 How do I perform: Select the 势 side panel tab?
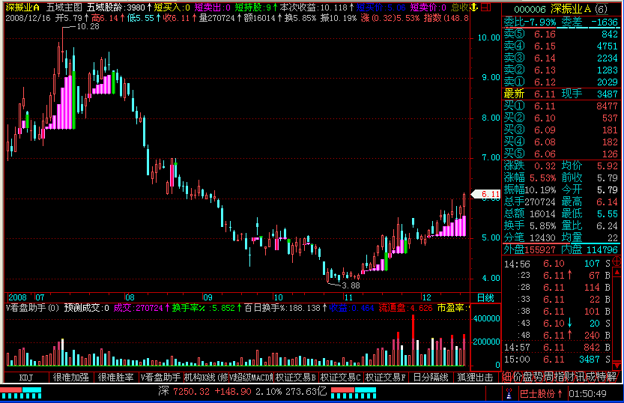(x=539, y=376)
